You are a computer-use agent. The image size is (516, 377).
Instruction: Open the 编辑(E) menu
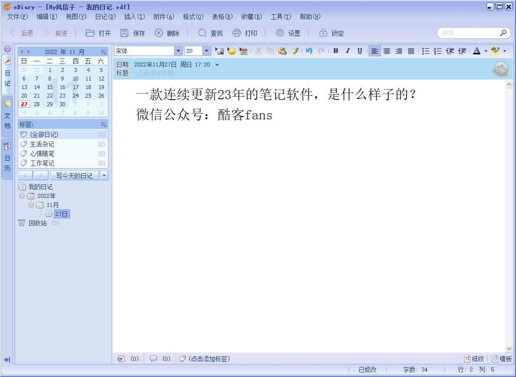[47, 17]
